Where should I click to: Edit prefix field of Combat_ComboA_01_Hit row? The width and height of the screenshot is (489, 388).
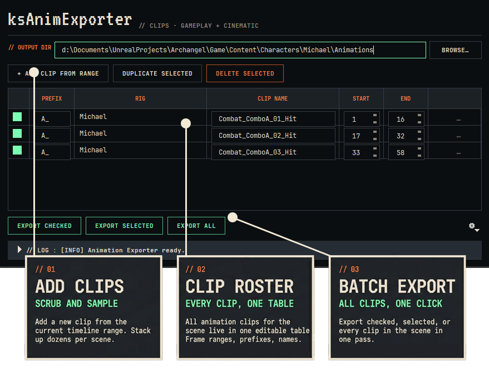(x=52, y=119)
